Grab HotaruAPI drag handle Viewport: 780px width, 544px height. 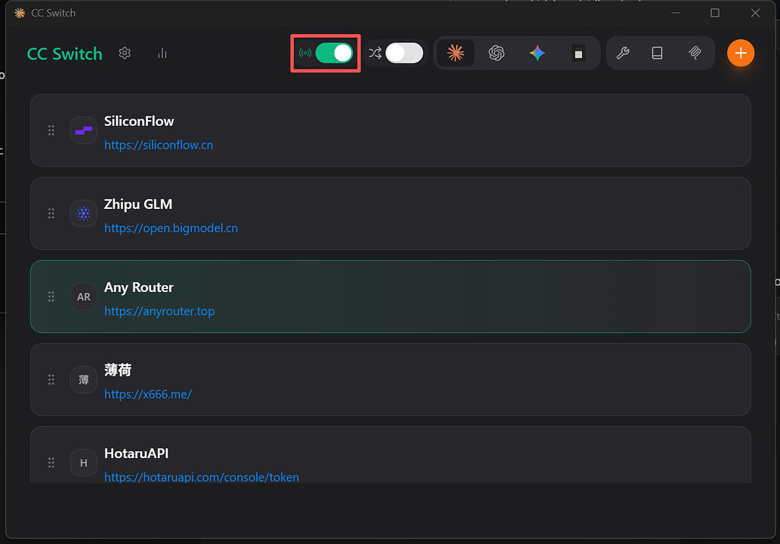click(51, 463)
